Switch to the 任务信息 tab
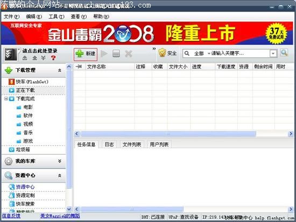 click(x=86, y=145)
